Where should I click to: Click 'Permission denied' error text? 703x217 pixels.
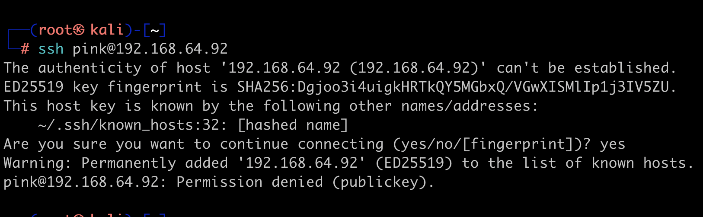(249, 182)
